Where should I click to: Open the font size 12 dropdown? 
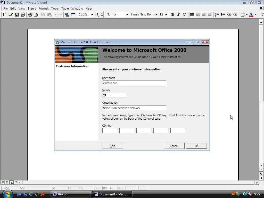pyautogui.click(x=166, y=15)
